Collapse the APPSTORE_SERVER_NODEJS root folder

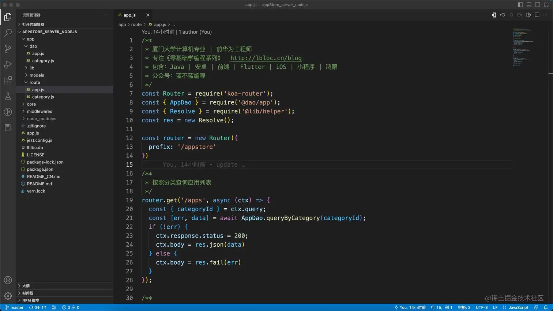pos(65,32)
